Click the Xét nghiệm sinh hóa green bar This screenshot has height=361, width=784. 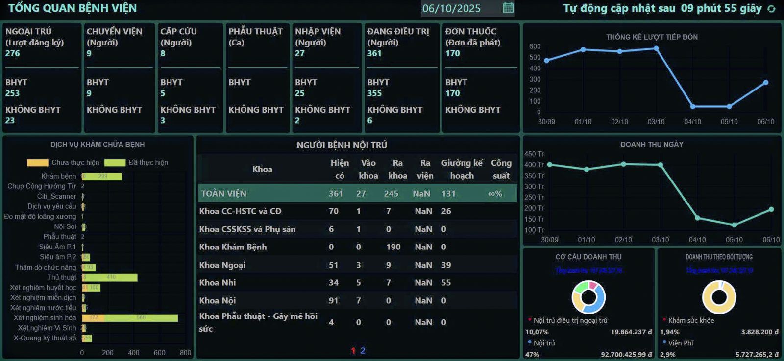(141, 318)
